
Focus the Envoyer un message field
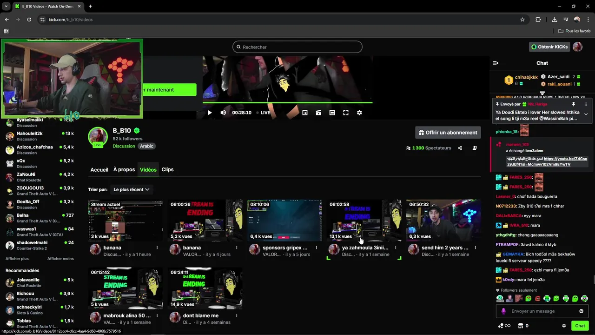click(542, 311)
